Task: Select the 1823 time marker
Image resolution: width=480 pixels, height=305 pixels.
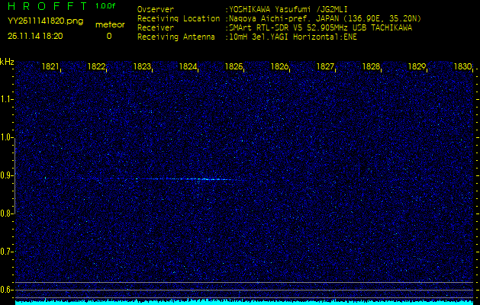Action: [143, 67]
